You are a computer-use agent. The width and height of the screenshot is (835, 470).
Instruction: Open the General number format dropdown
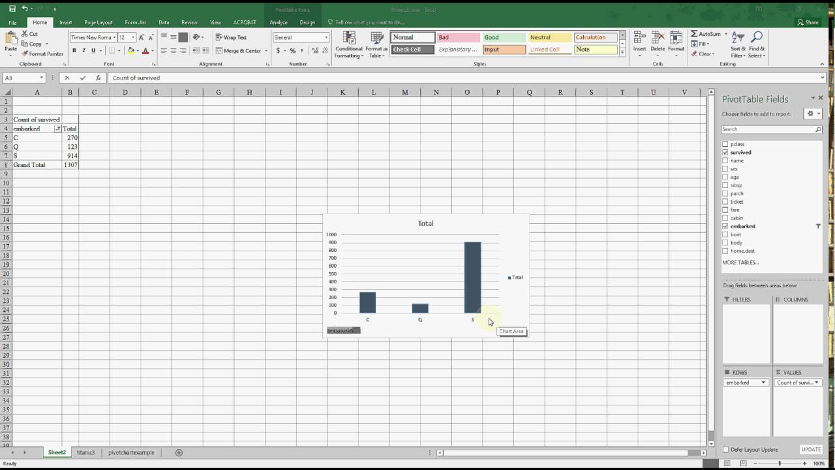[x=326, y=37]
